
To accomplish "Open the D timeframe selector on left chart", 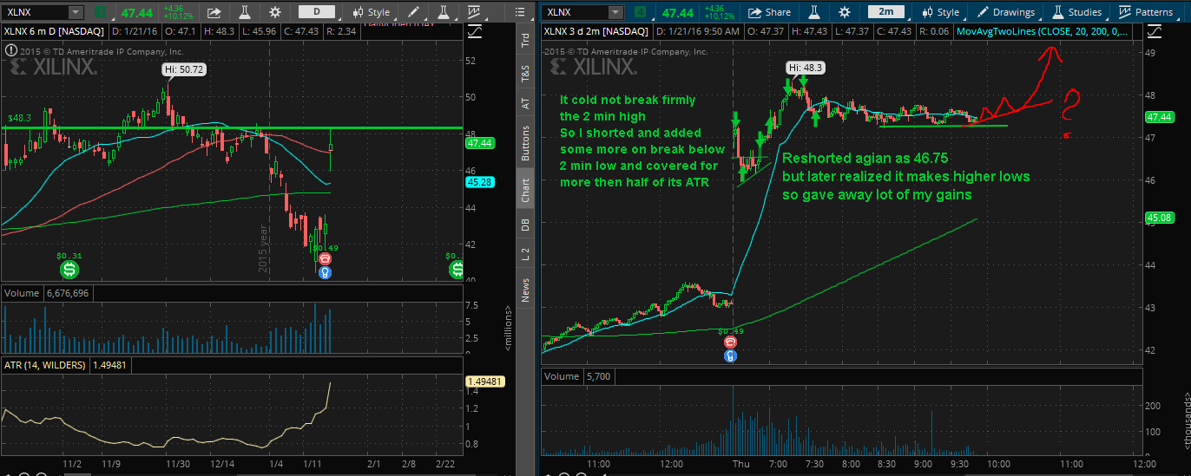I will click(x=317, y=12).
